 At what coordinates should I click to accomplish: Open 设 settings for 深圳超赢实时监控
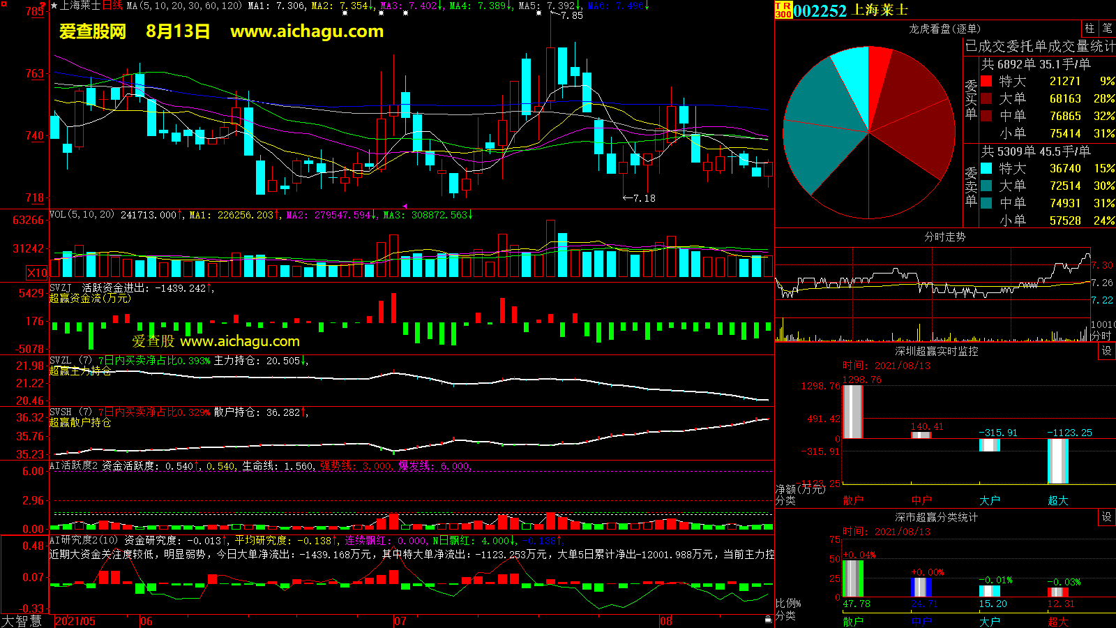click(x=1107, y=351)
